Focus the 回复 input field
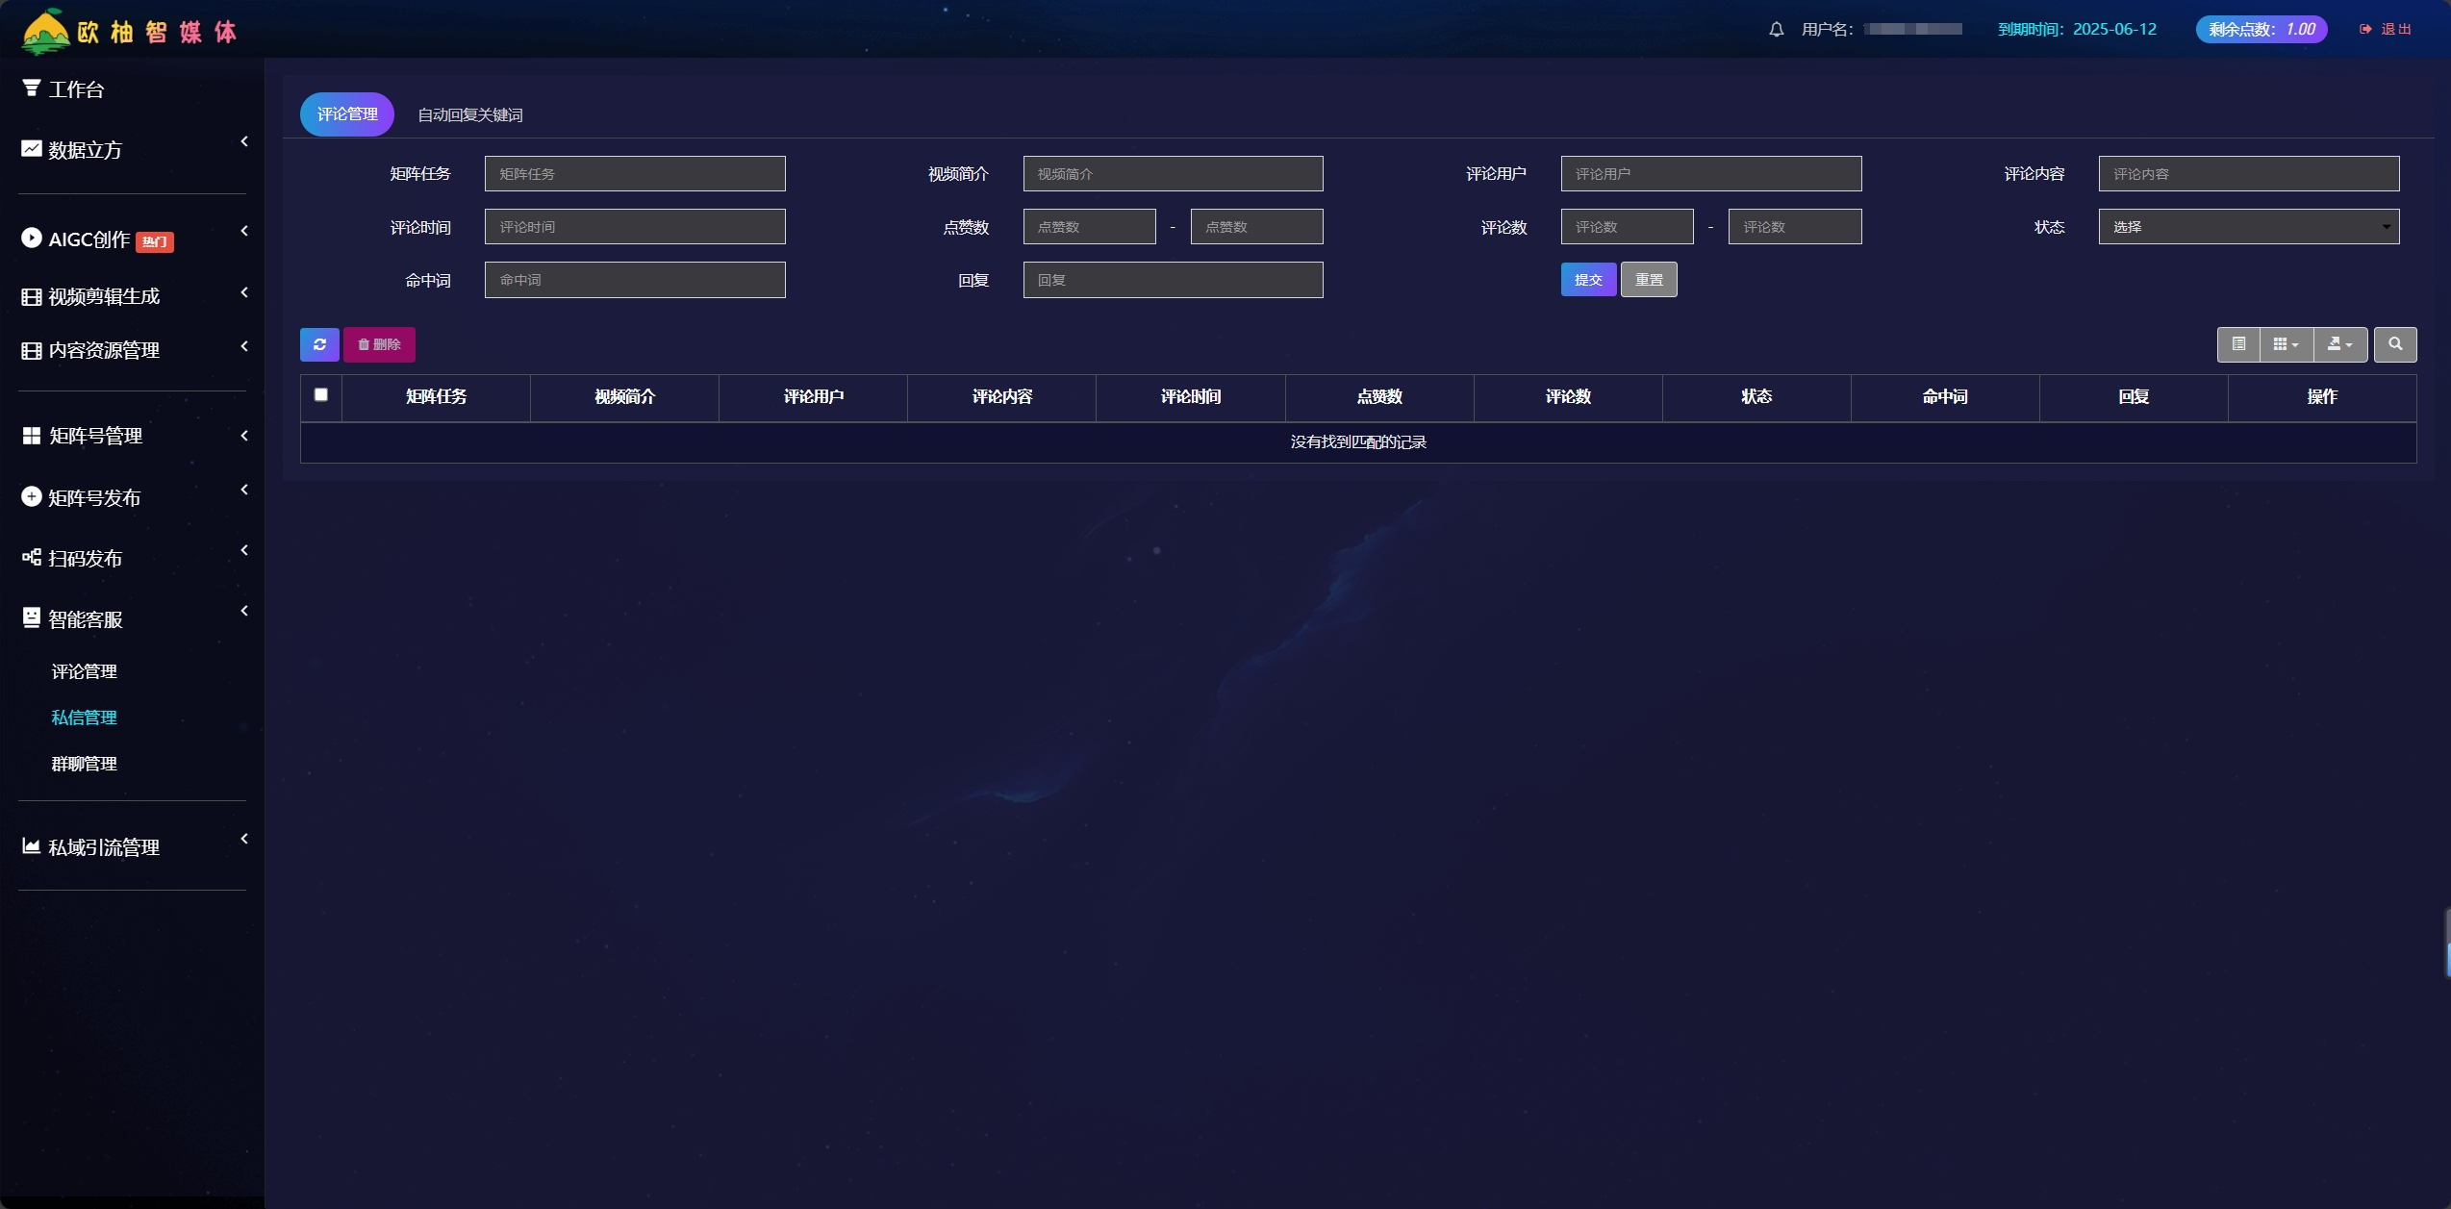 [x=1174, y=280]
